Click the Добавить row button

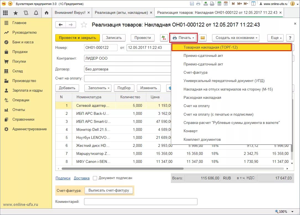click(67, 88)
